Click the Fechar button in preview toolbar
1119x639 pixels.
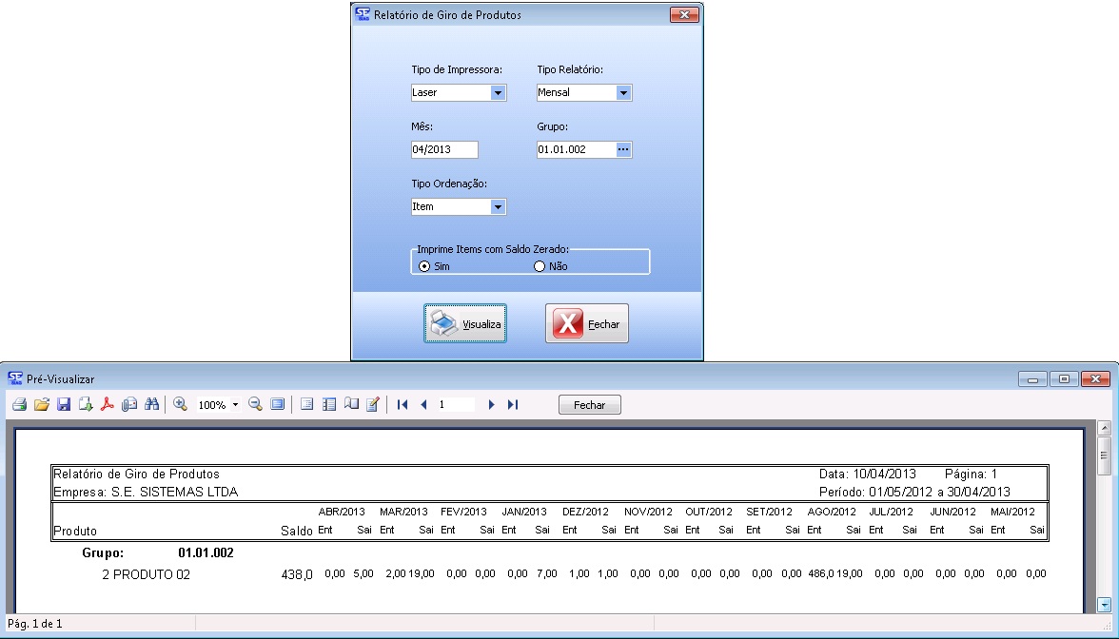tap(589, 405)
